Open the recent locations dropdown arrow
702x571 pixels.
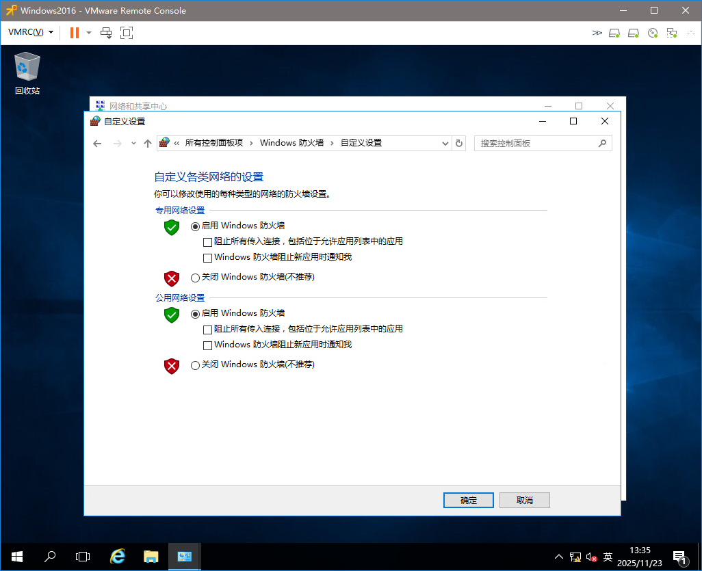point(133,144)
